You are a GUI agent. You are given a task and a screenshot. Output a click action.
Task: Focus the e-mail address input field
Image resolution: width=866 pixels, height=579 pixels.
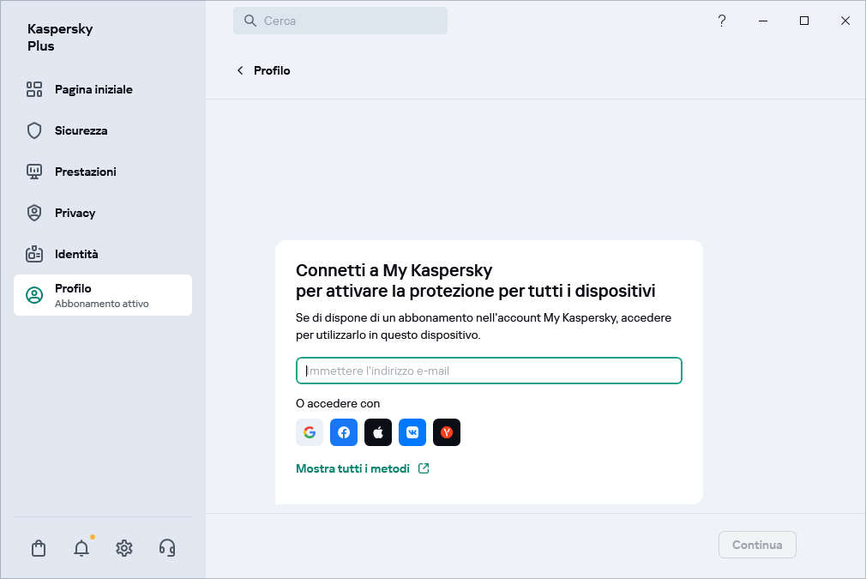489,371
